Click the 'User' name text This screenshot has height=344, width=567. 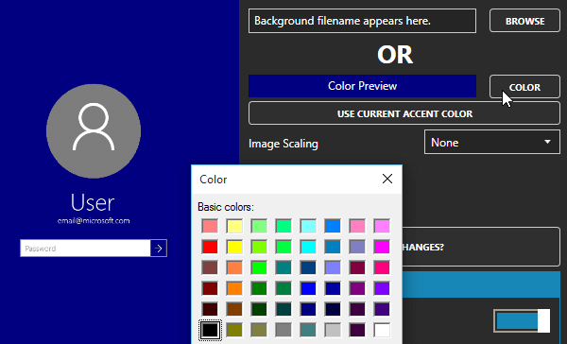tap(93, 202)
